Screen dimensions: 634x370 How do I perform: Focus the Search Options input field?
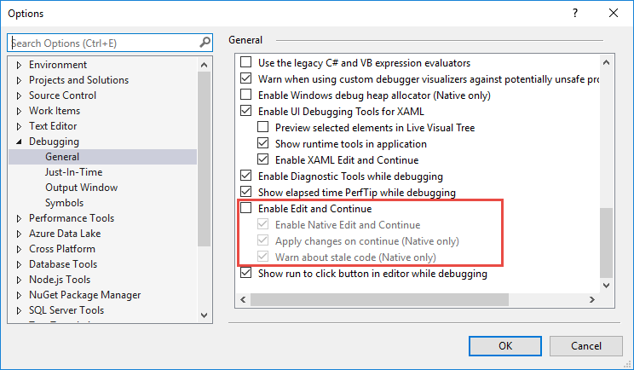click(x=102, y=43)
